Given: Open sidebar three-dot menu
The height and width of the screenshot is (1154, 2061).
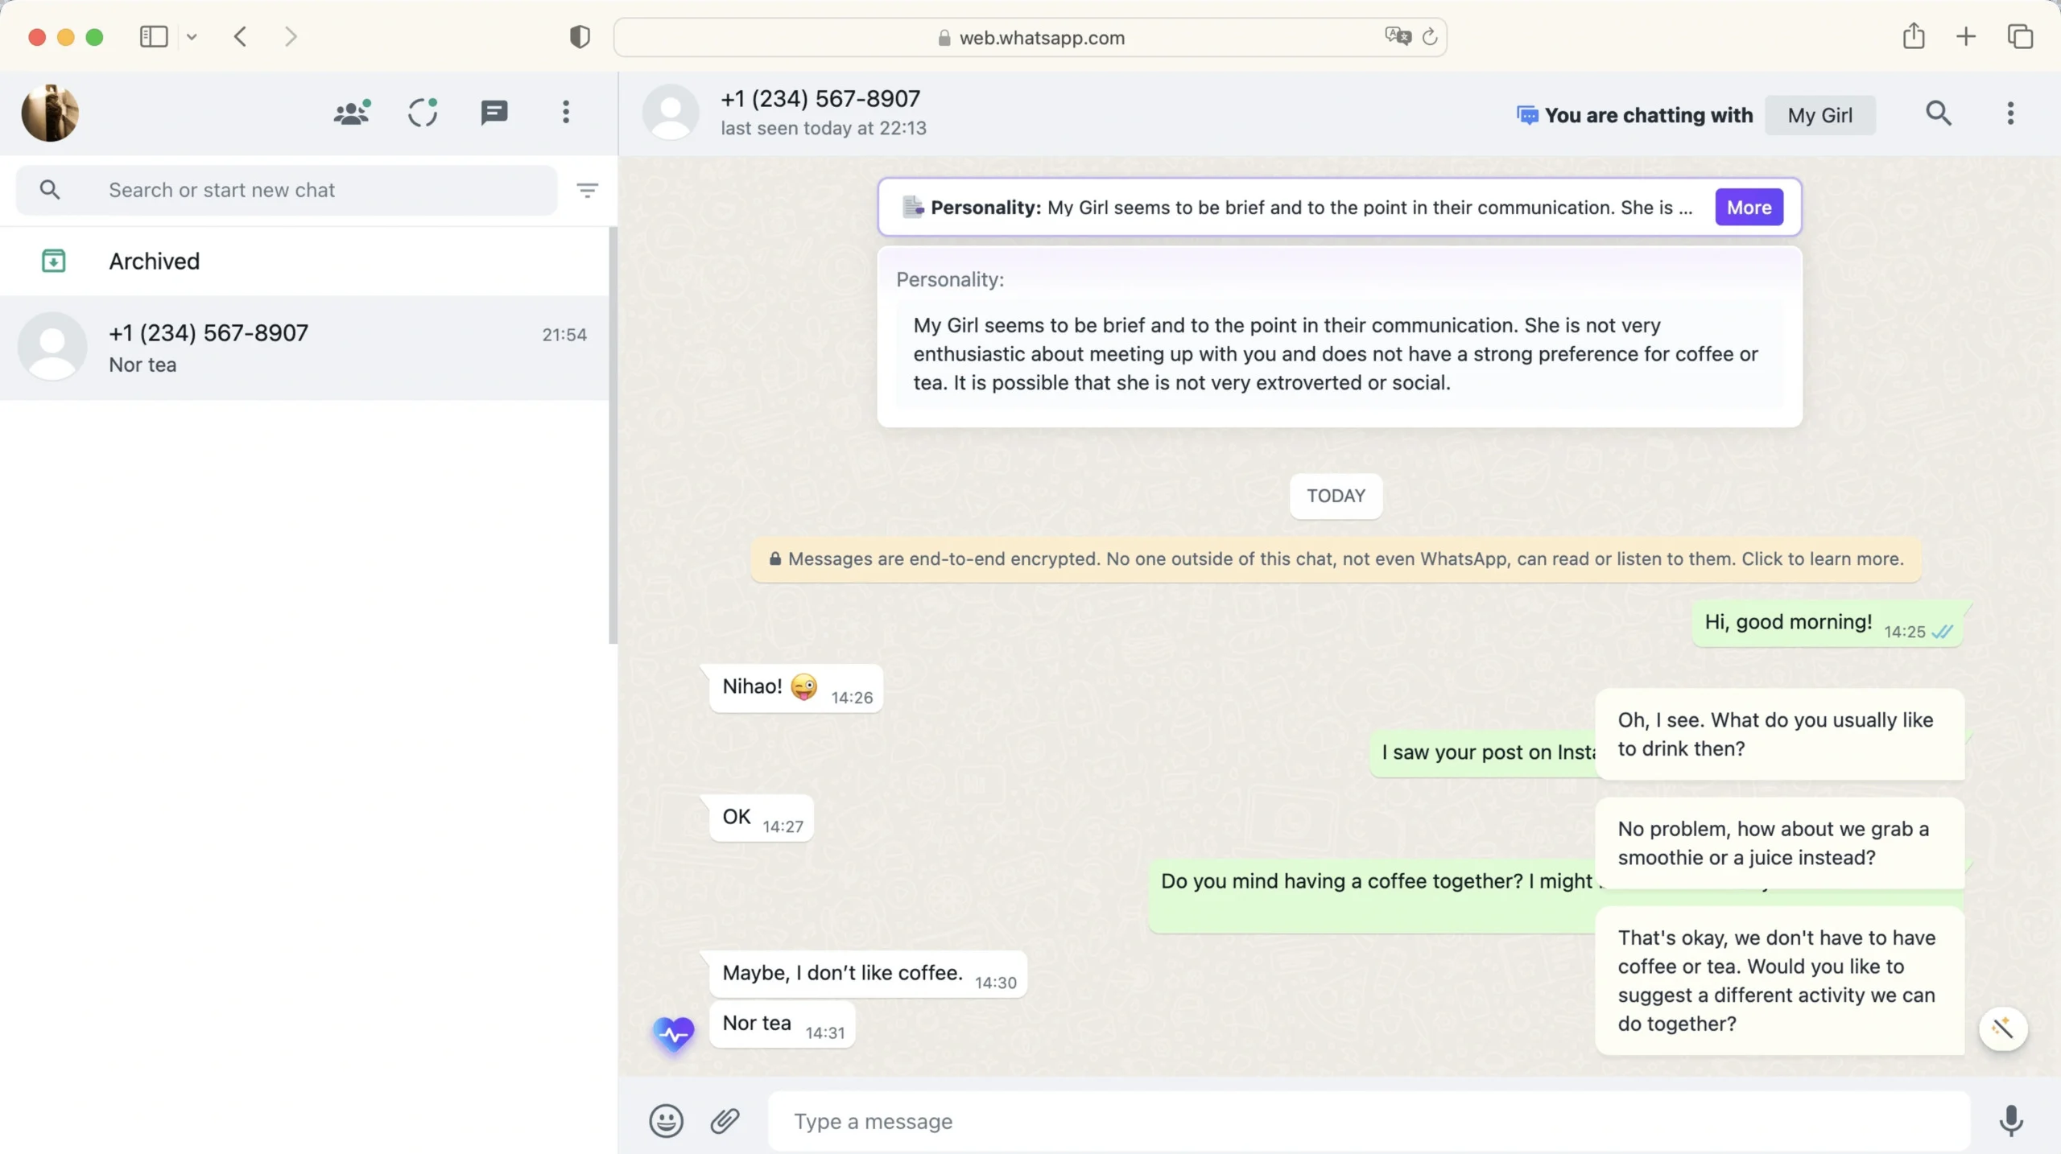Looking at the screenshot, I should pyautogui.click(x=566, y=113).
